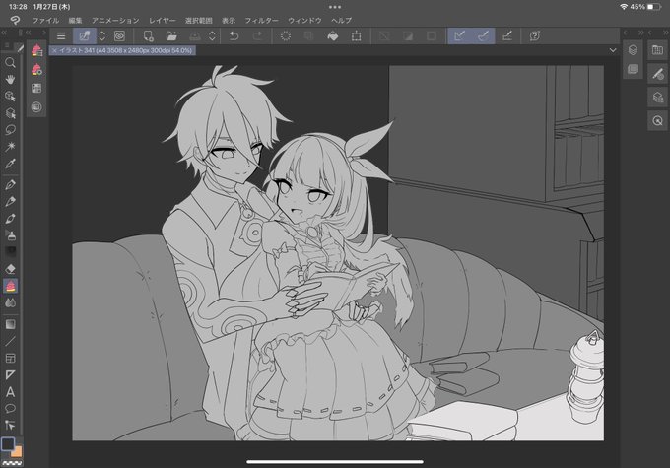Click the Show selection border icon

[x=432, y=35]
